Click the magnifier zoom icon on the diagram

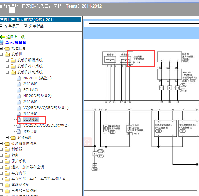tap(87, 142)
